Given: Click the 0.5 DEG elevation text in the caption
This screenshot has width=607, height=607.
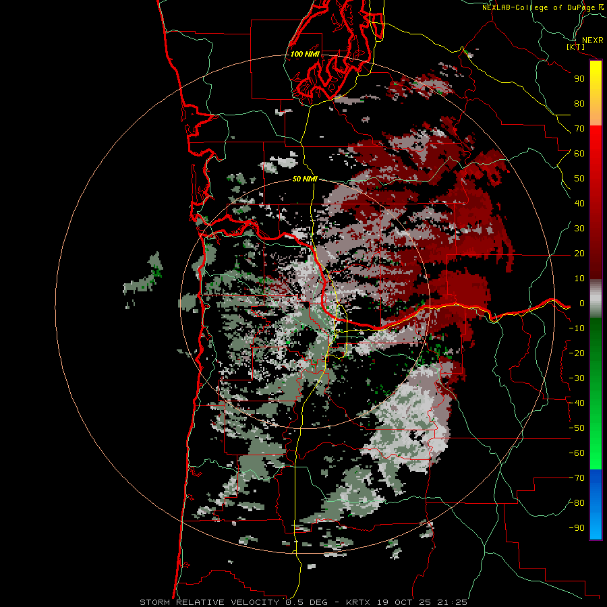Looking at the screenshot, I should pyautogui.click(x=307, y=602).
